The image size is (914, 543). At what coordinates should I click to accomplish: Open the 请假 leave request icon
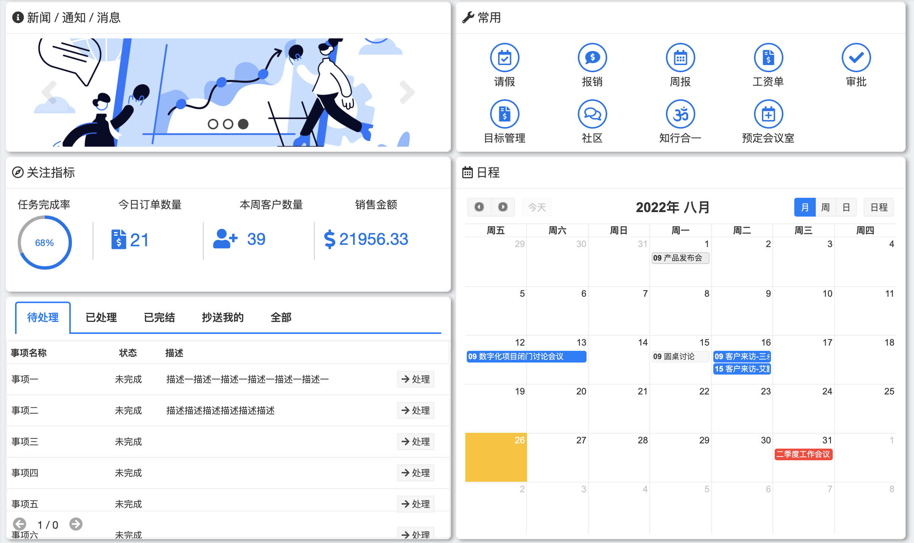[x=504, y=58]
